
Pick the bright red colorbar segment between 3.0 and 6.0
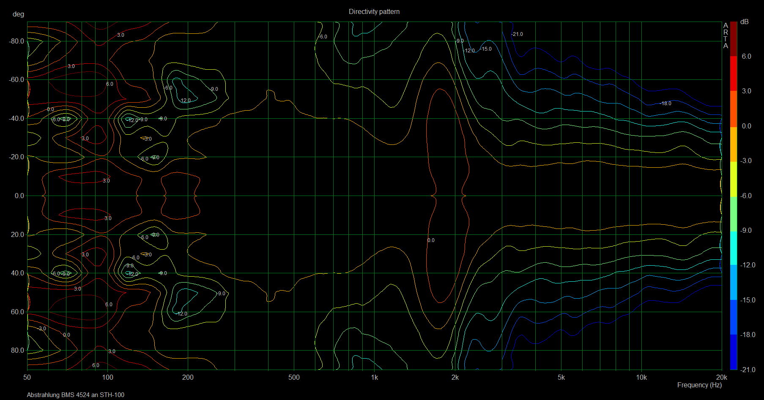point(733,73)
